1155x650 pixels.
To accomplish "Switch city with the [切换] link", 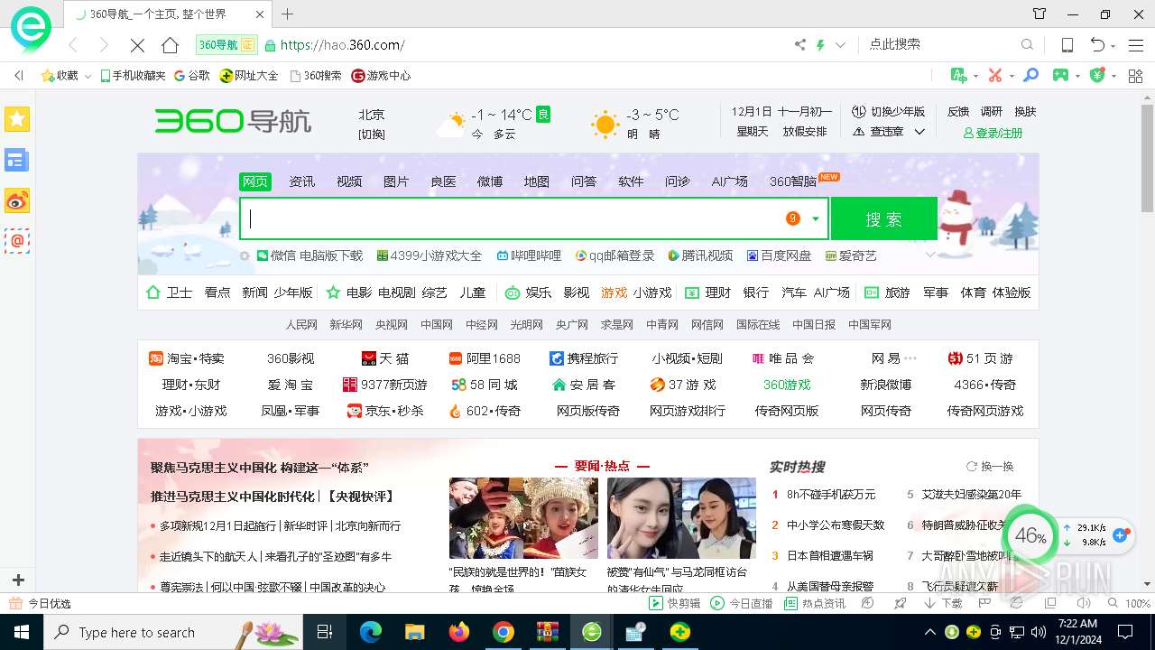I will pos(372,134).
